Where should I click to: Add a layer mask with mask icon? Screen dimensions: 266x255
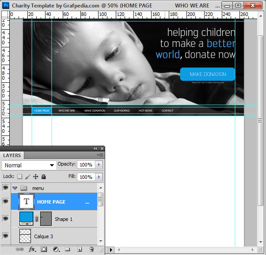click(44, 249)
